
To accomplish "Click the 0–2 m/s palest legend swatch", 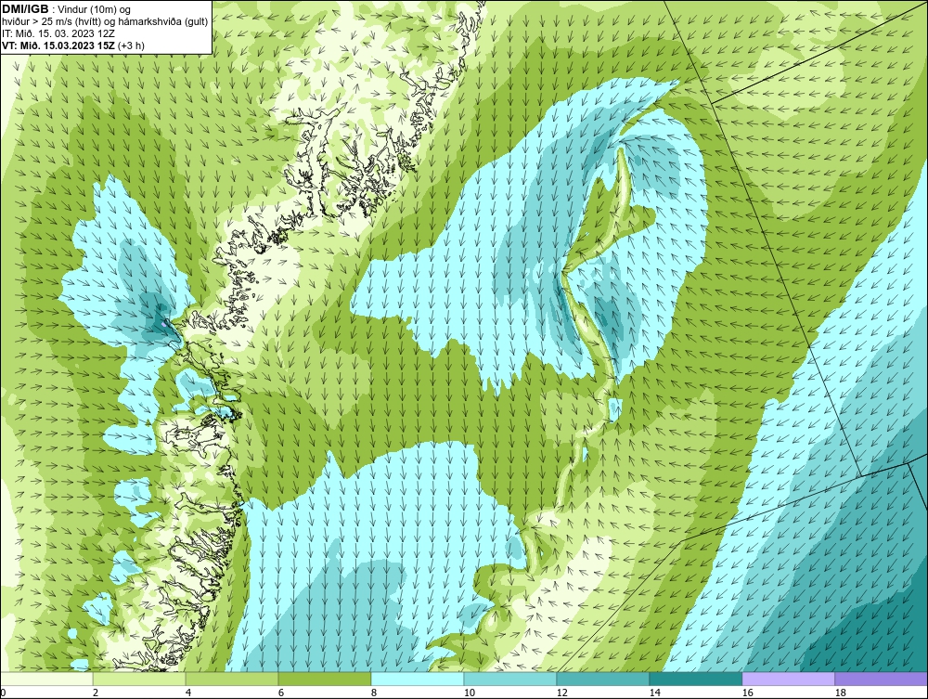I will 46,679.
